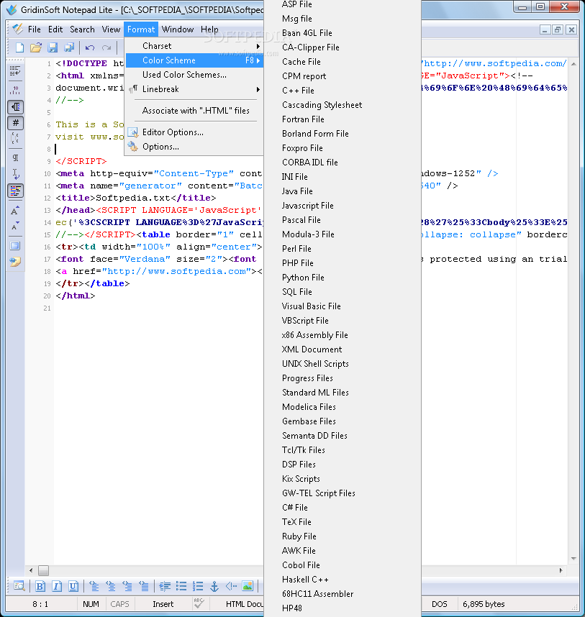585x617 pixels.
Task: Click the ABC spell check status icon
Action: click(x=199, y=603)
